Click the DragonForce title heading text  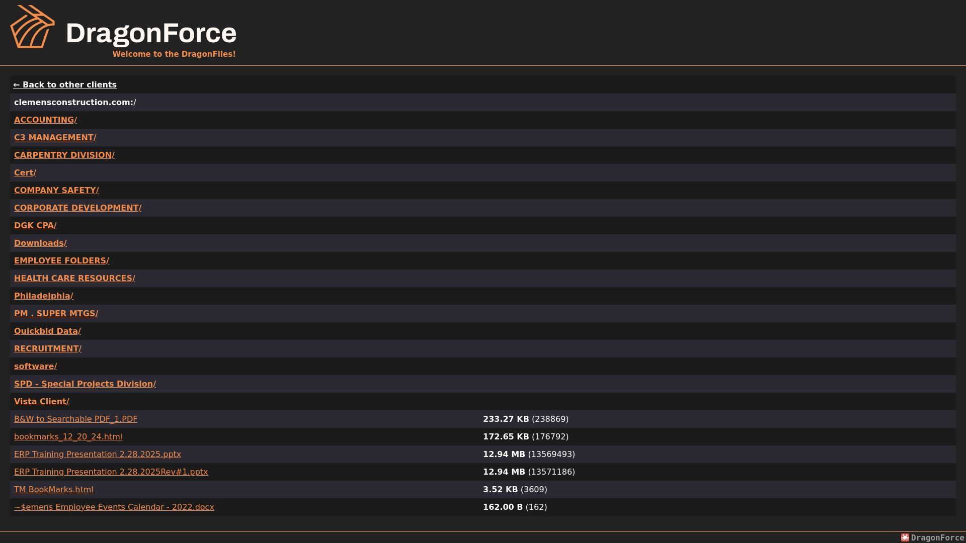[x=151, y=33]
